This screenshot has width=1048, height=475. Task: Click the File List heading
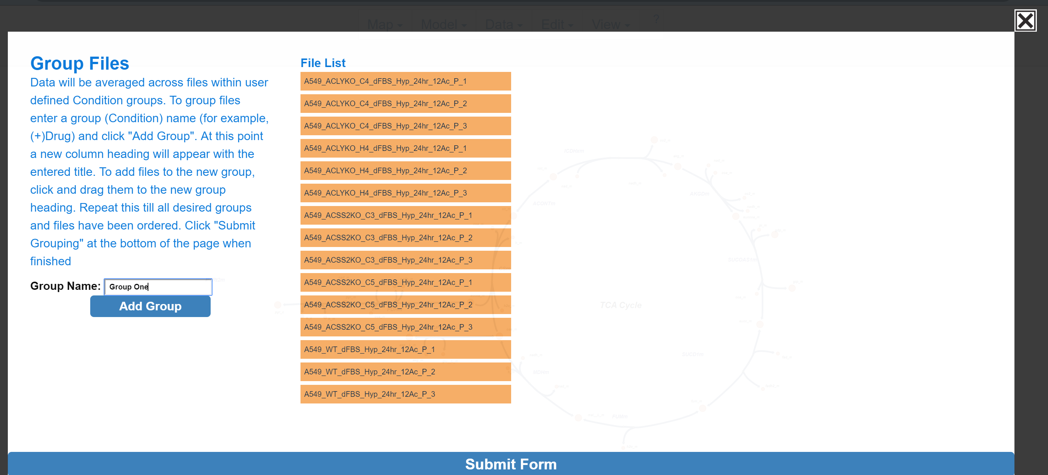(323, 63)
